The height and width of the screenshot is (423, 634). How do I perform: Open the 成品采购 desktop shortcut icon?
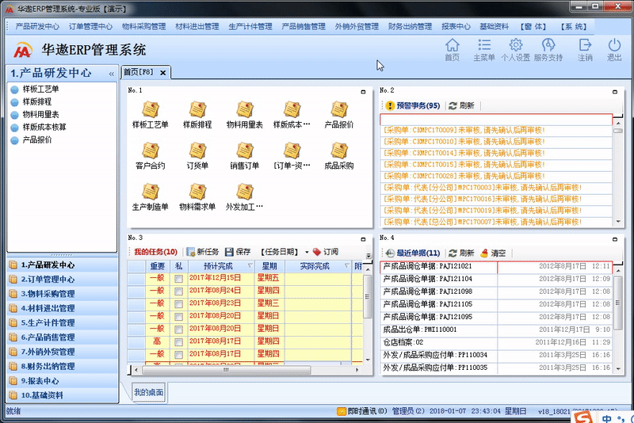(x=339, y=155)
